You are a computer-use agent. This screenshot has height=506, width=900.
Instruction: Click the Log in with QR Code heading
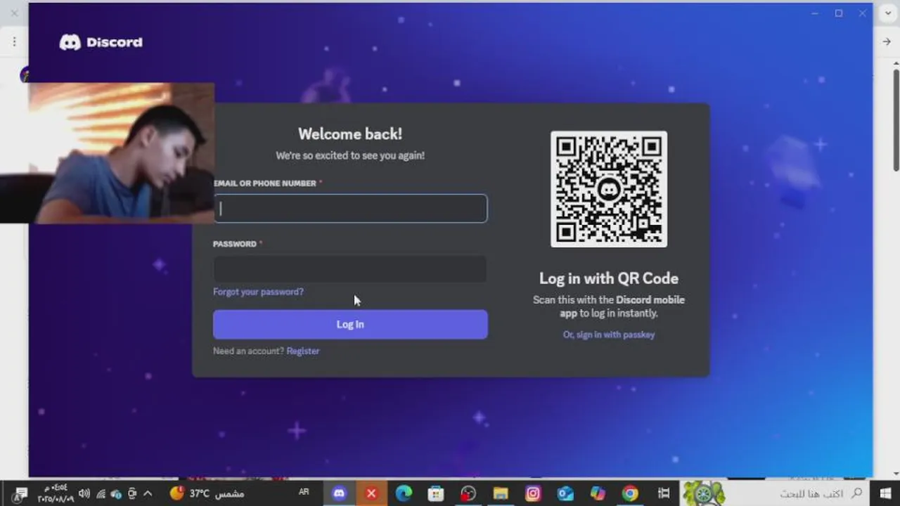(x=609, y=278)
